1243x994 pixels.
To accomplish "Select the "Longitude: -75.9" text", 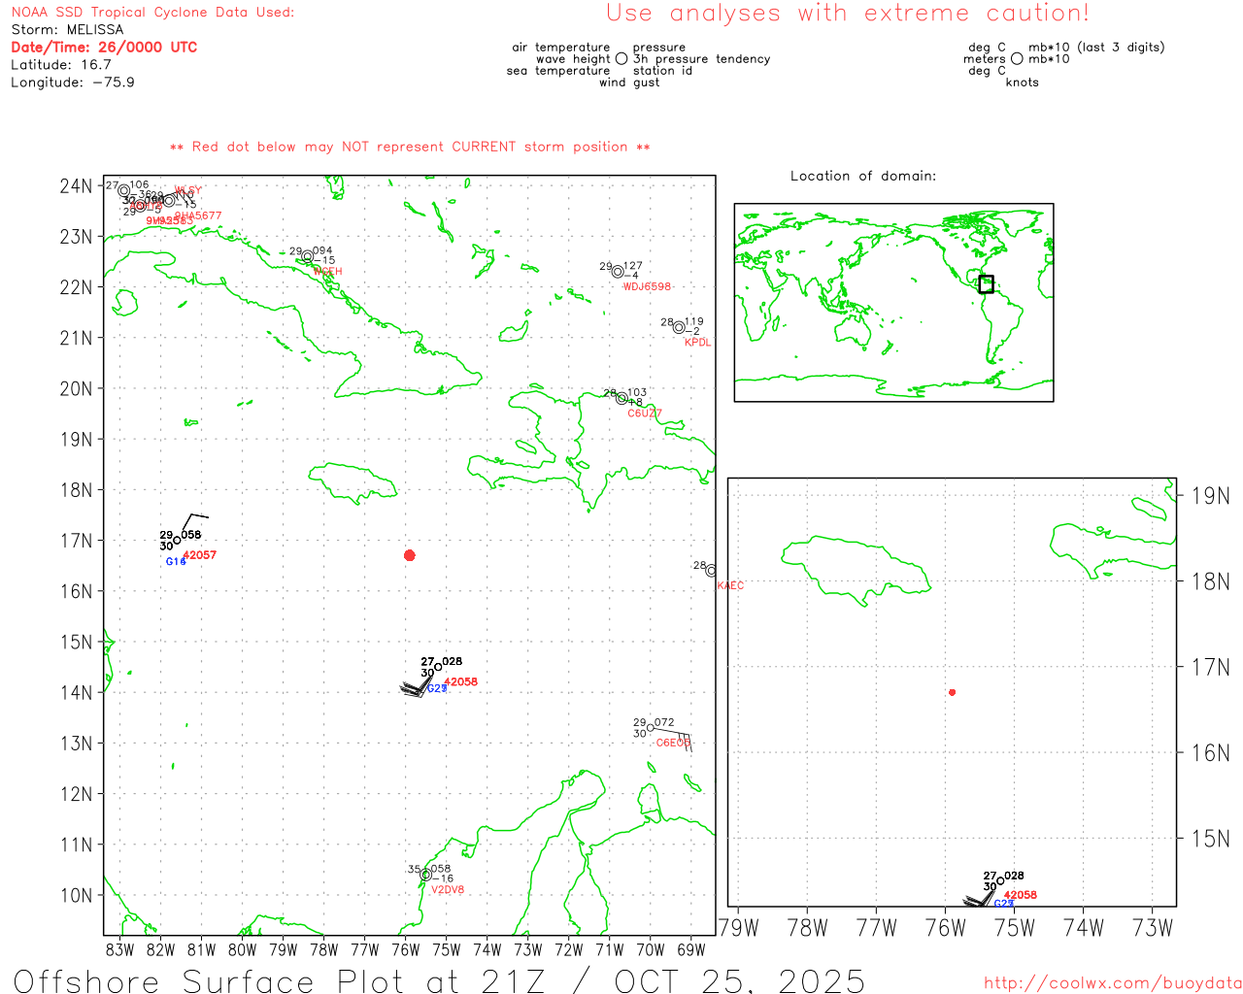I will tap(73, 83).
